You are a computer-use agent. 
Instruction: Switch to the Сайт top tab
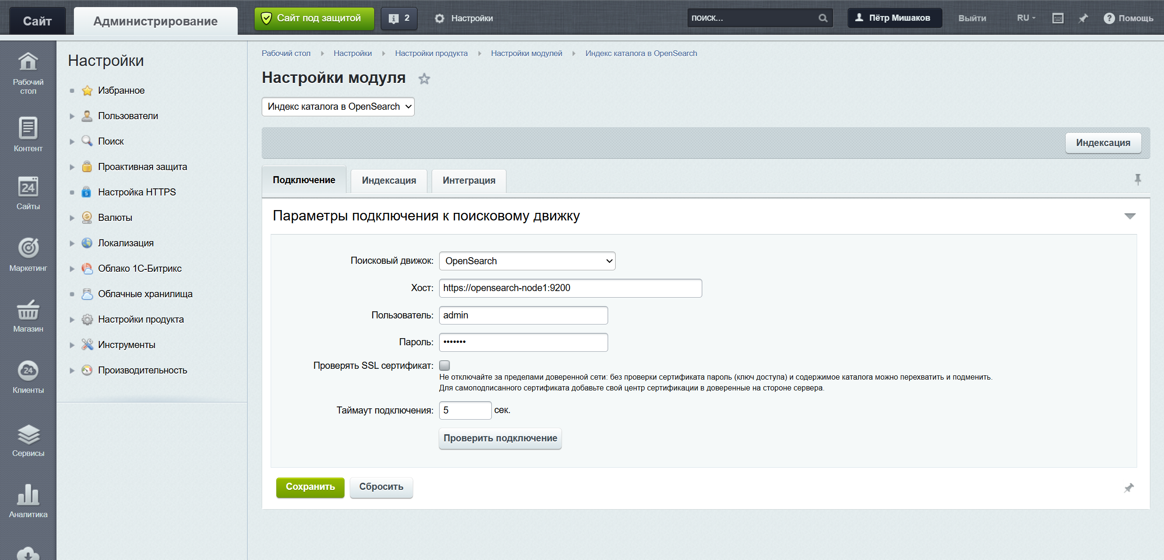[x=37, y=21]
